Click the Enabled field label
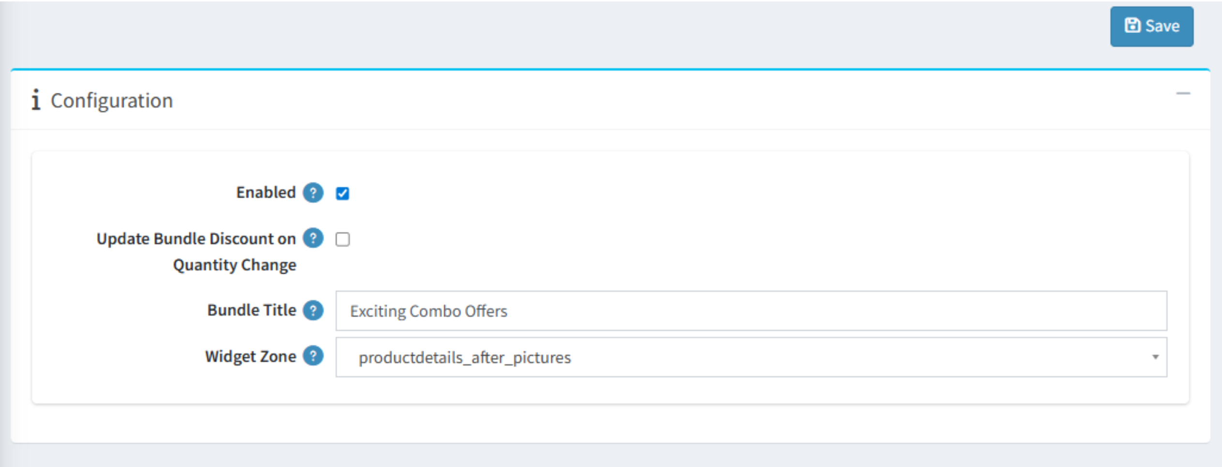 pos(266,192)
